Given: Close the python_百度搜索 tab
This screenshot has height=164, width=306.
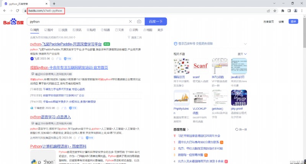Looking at the screenshot, I should pyautogui.click(x=46, y=4).
